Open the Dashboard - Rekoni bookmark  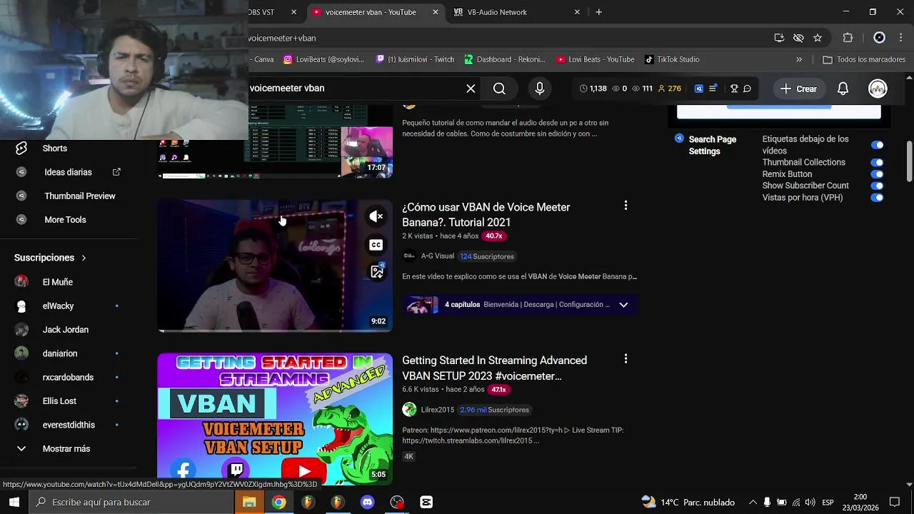pos(505,59)
